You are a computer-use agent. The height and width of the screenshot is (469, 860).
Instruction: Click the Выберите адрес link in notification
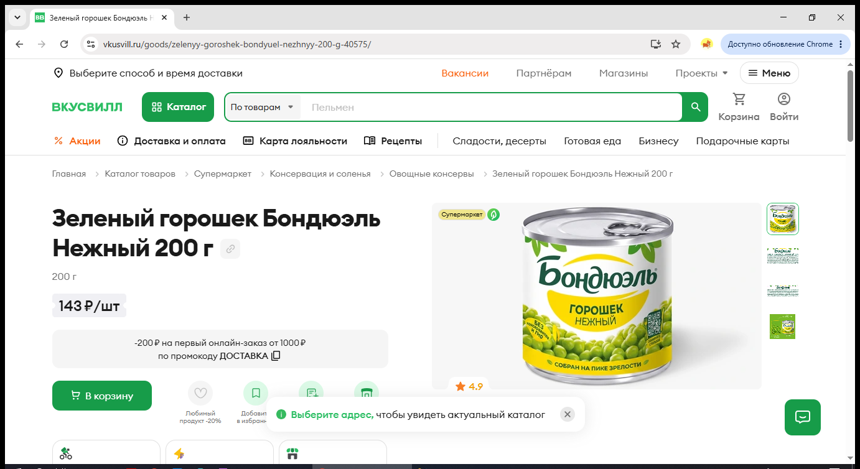point(332,414)
